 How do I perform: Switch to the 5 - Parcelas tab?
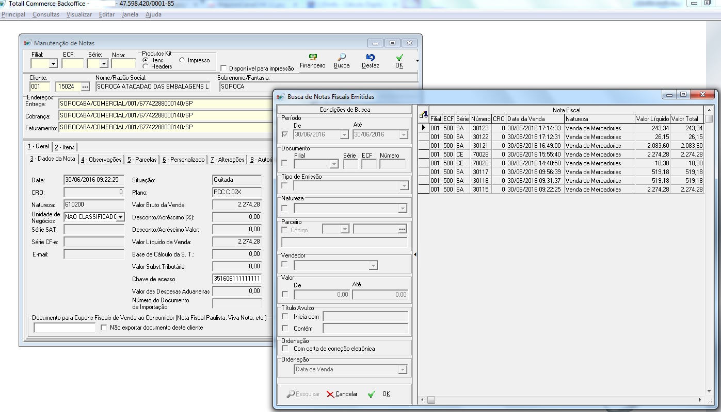click(142, 160)
